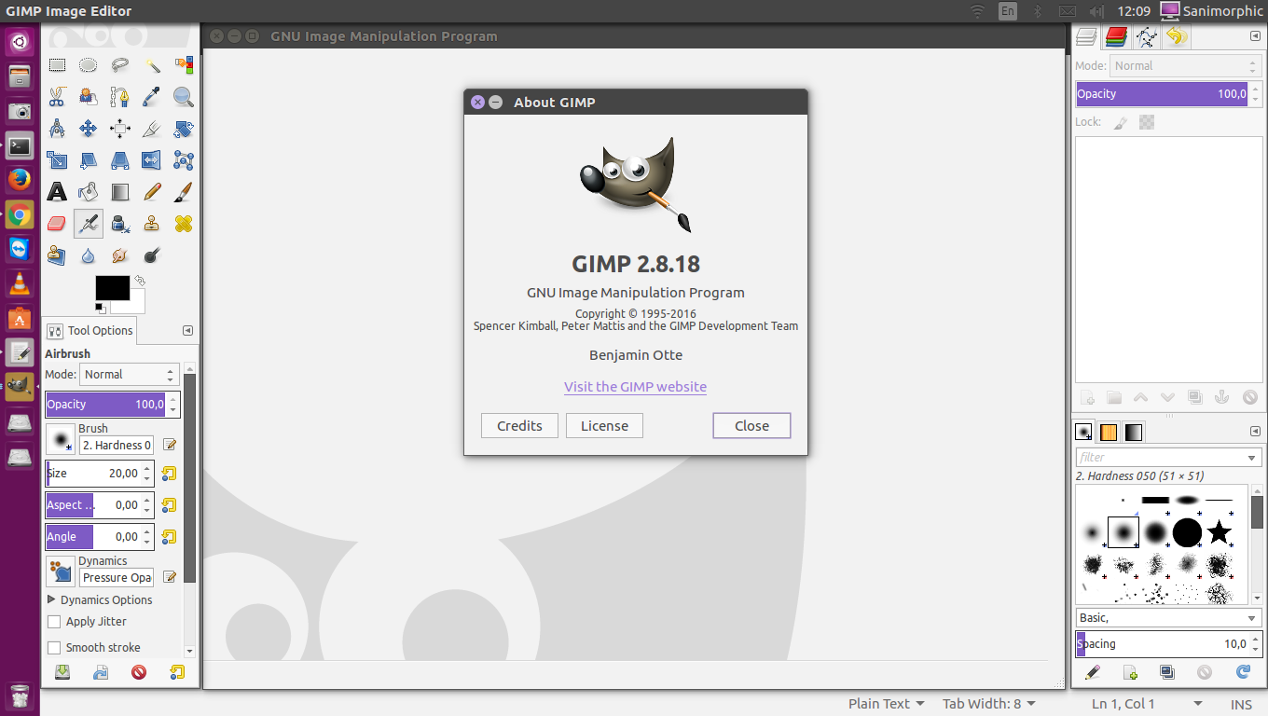Open the Plain Text language dropdown

(x=887, y=704)
